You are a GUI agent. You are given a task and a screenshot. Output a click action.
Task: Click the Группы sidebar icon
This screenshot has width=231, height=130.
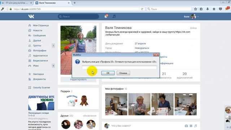click(x=30, y=45)
